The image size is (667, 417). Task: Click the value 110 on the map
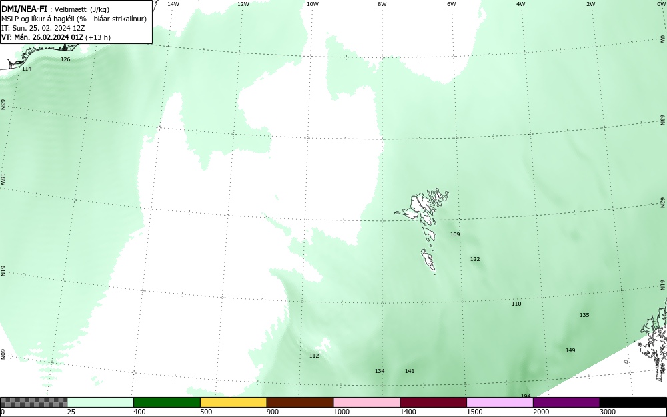pyautogui.click(x=516, y=304)
